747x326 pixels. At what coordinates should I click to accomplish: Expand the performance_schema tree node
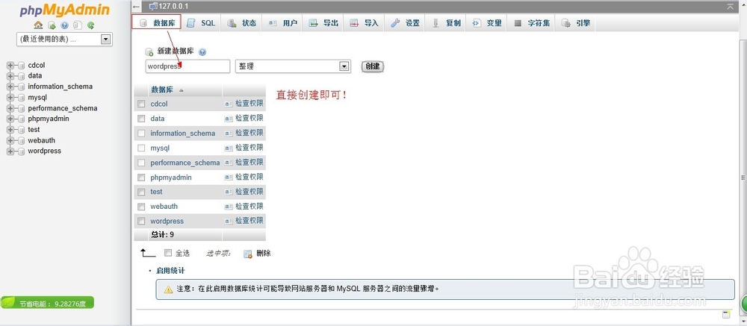click(x=10, y=108)
